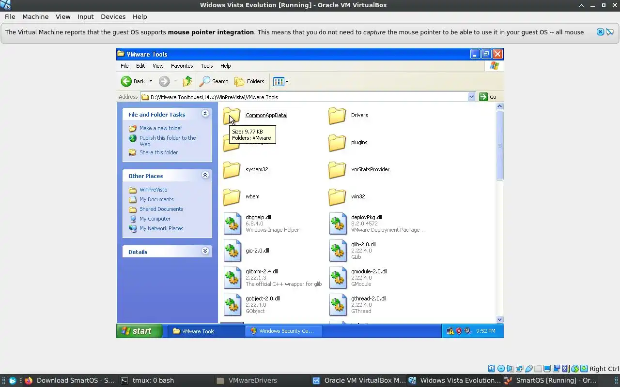The image size is (620, 387).
Task: Click the file list scroll down arrow
Action: coord(500,319)
